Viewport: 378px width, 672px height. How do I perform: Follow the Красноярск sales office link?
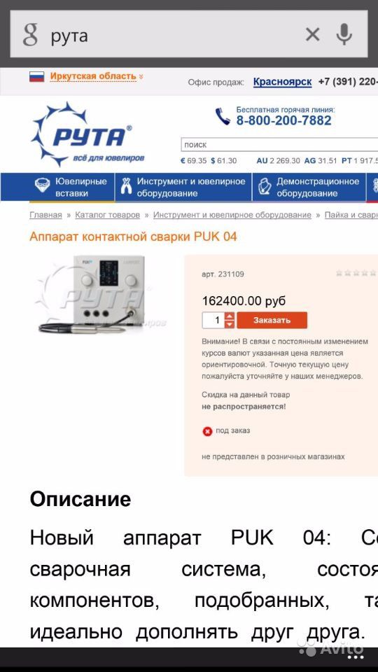(x=282, y=81)
